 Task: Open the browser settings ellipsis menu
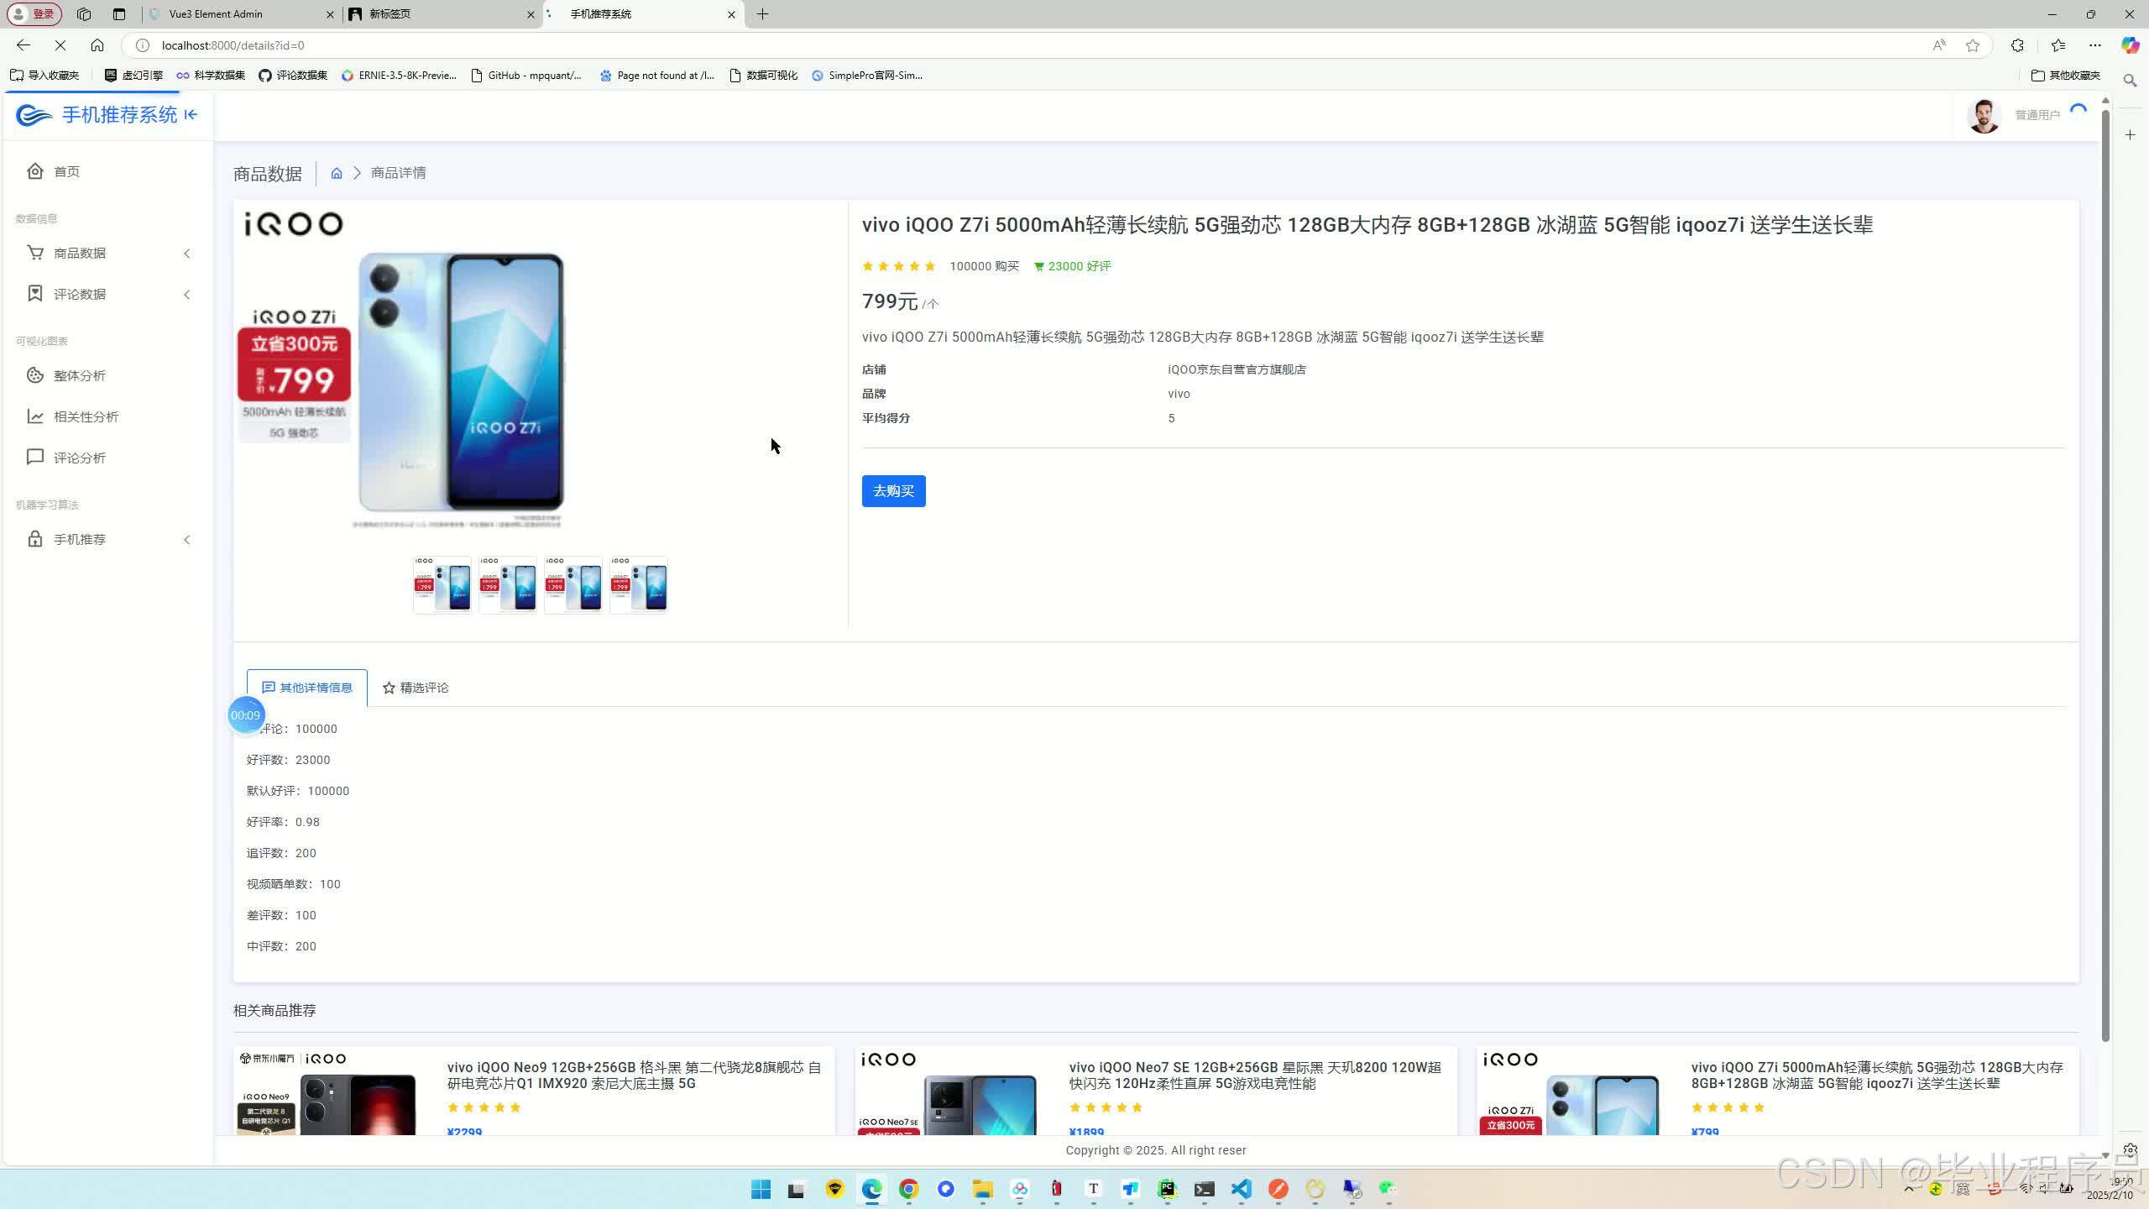[2095, 45]
